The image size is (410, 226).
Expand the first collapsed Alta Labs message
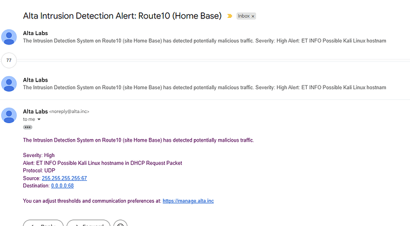tap(204, 37)
